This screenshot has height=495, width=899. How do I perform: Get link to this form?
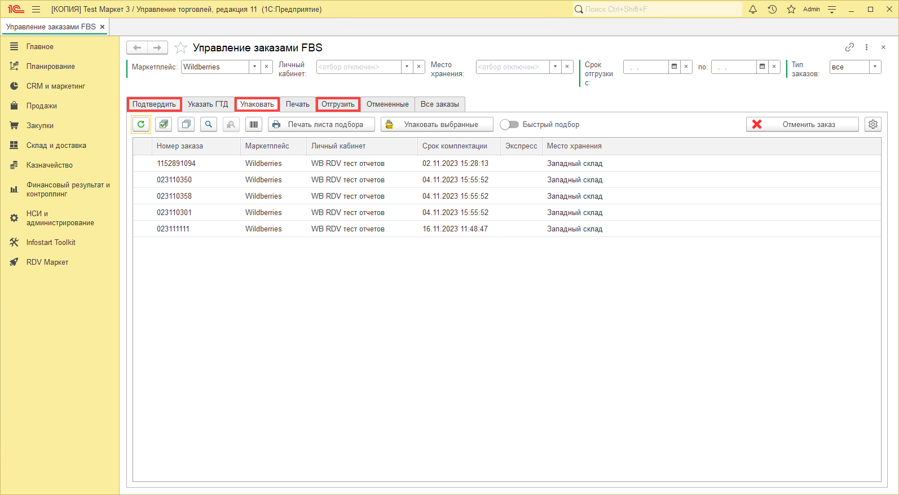850,47
